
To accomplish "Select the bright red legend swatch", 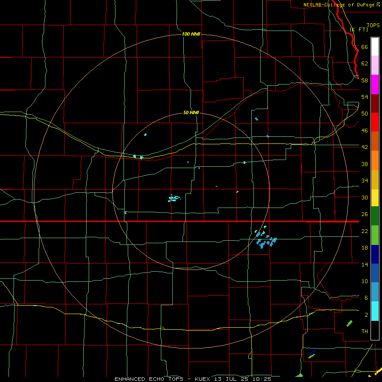I will point(375,122).
